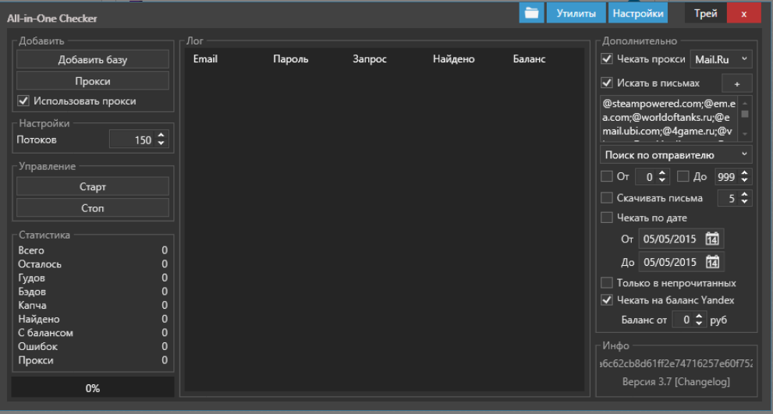Increase the Потоков thread count spinner

[x=161, y=136]
